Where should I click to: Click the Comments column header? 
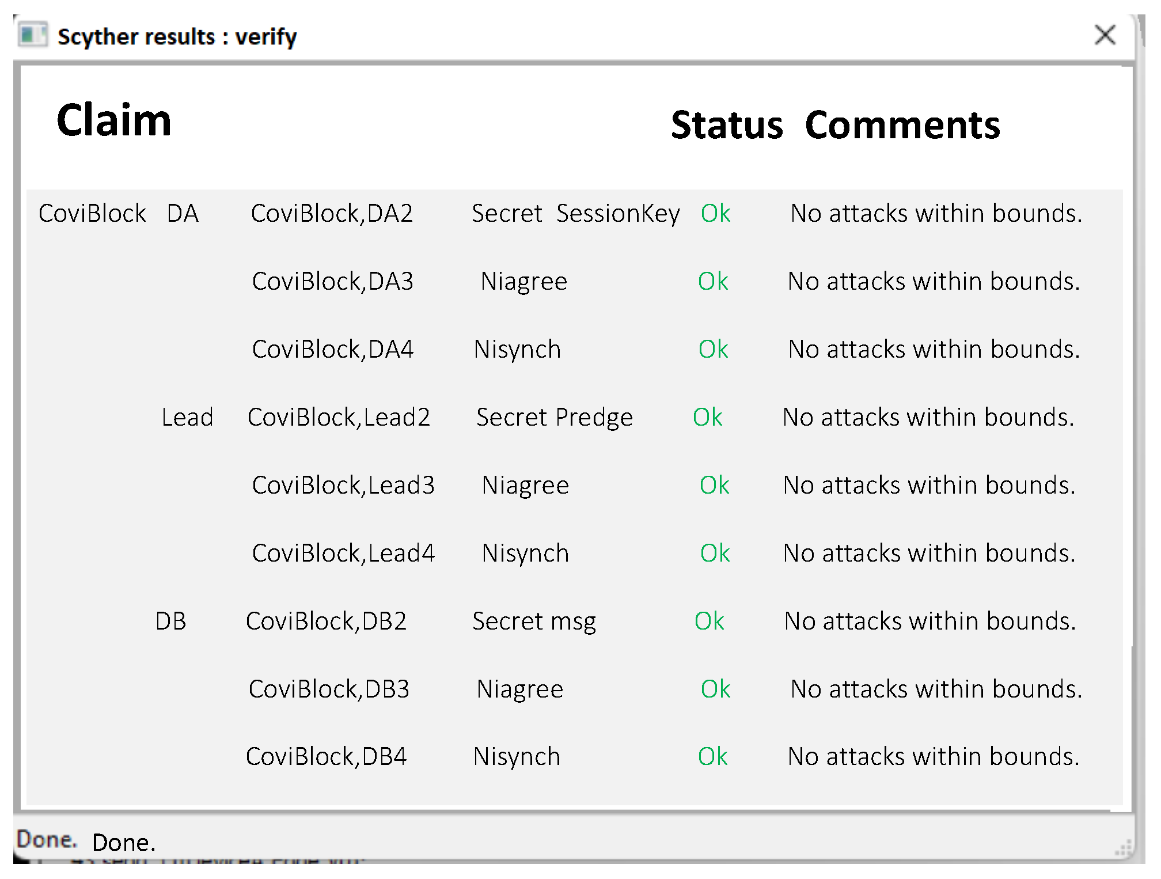(902, 126)
